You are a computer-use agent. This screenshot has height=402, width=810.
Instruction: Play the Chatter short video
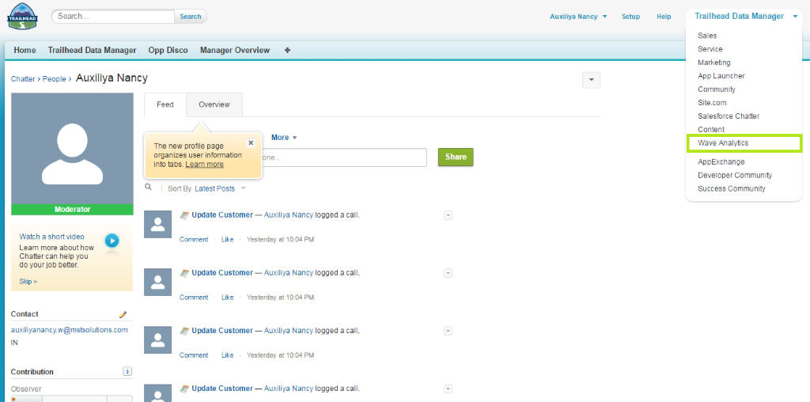coord(112,241)
